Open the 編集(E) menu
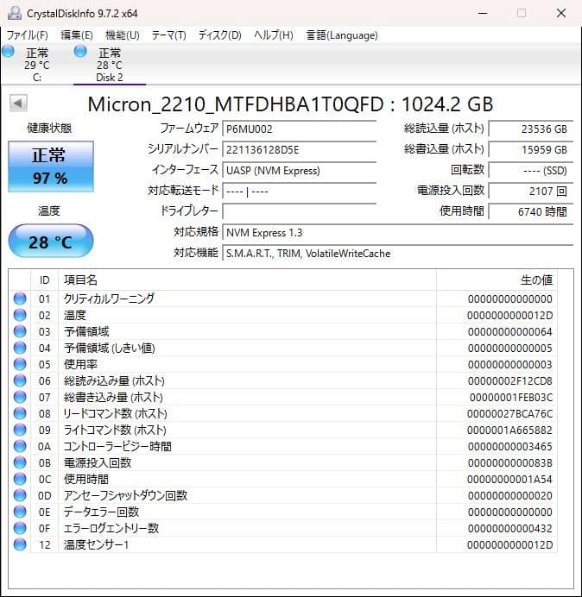This screenshot has height=597, width=582. [77, 35]
